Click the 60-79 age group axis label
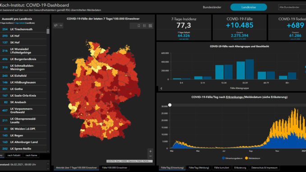Image resolution: width=306 pixels, height=172 pixels. (x=266, y=83)
